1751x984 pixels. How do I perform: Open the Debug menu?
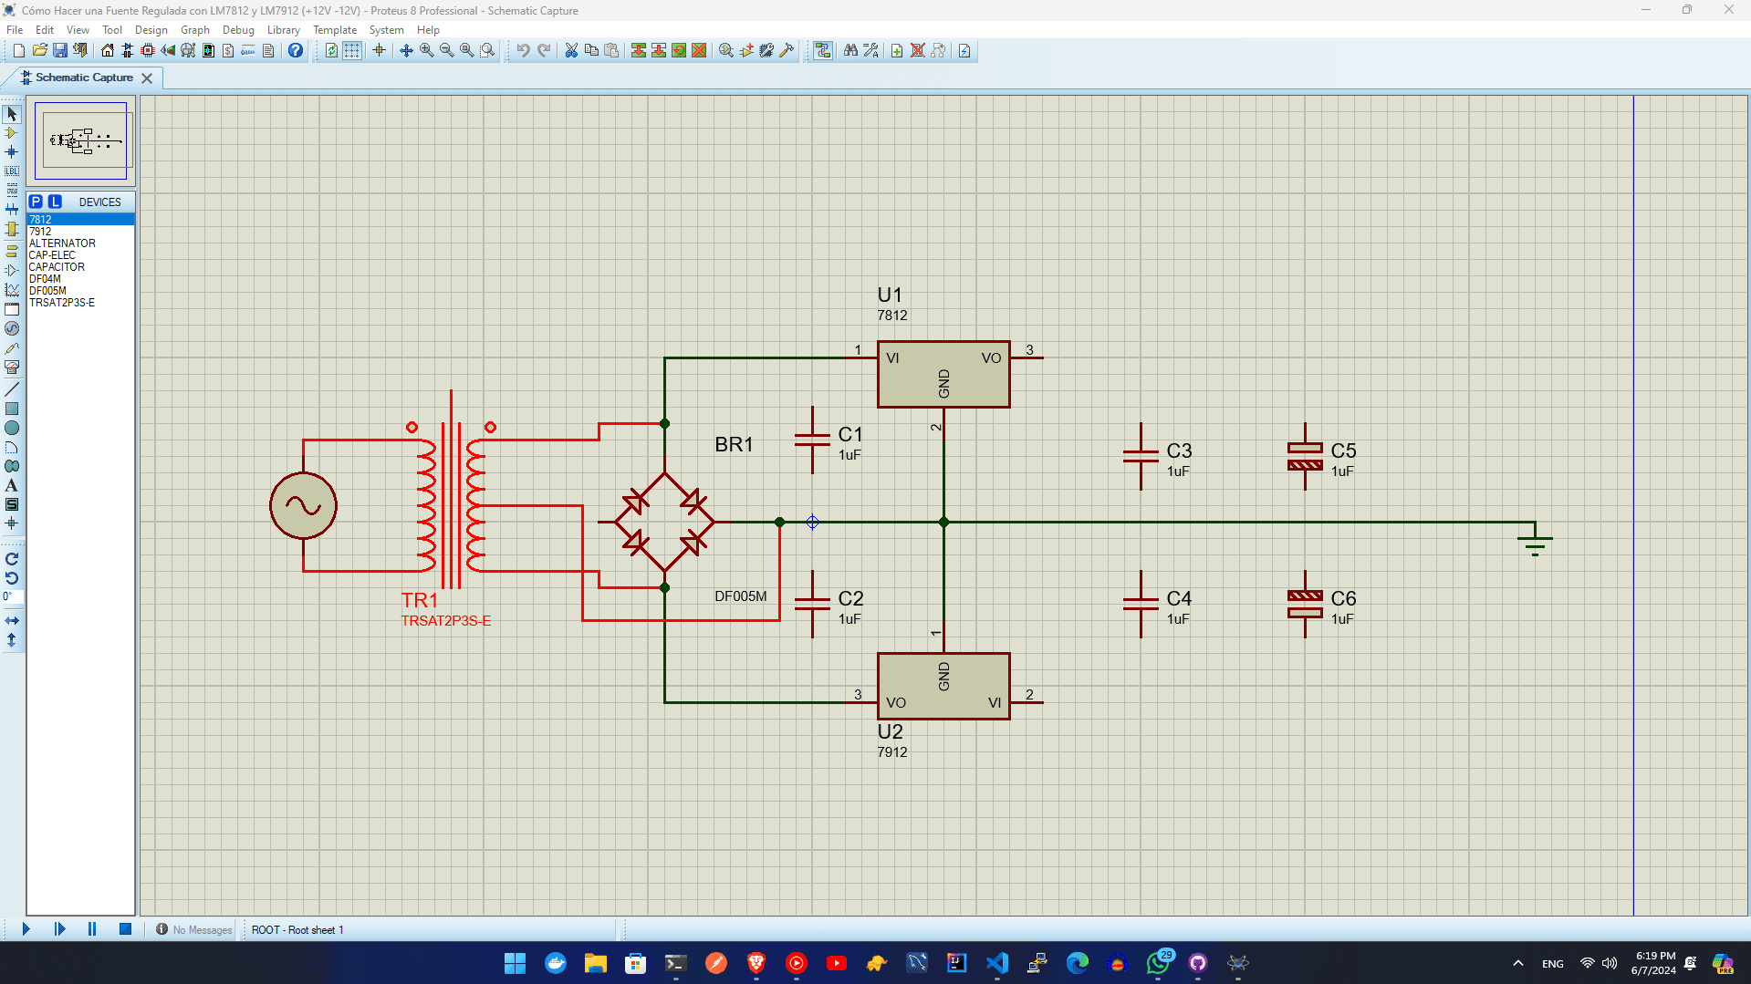237,29
